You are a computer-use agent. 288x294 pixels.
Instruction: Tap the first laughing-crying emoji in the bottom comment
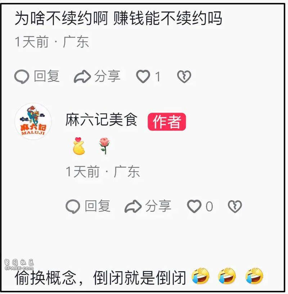tap(200, 276)
